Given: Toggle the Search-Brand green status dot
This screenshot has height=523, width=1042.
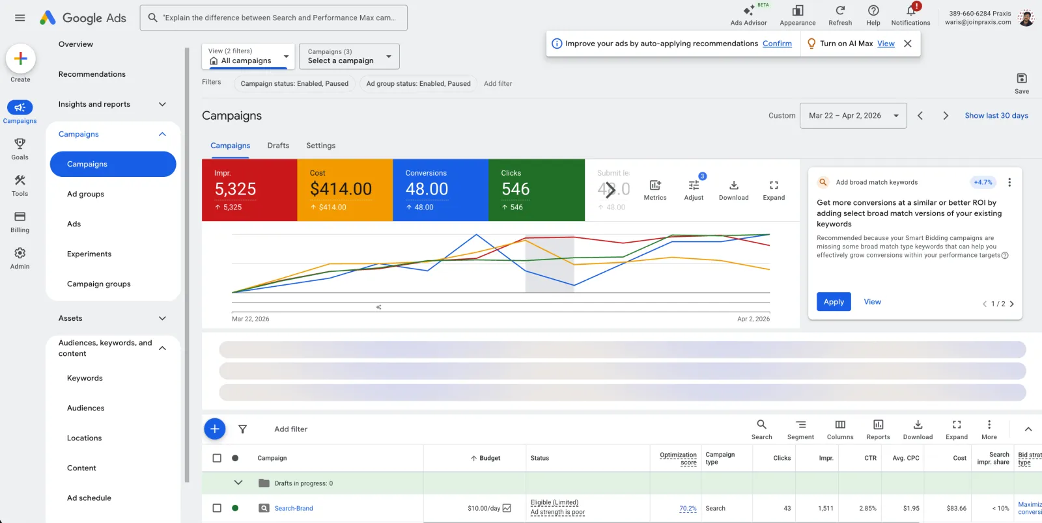Looking at the screenshot, I should point(235,508).
